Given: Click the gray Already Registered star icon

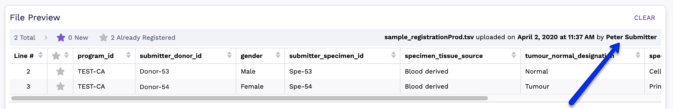Looking at the screenshot, I should tap(103, 38).
